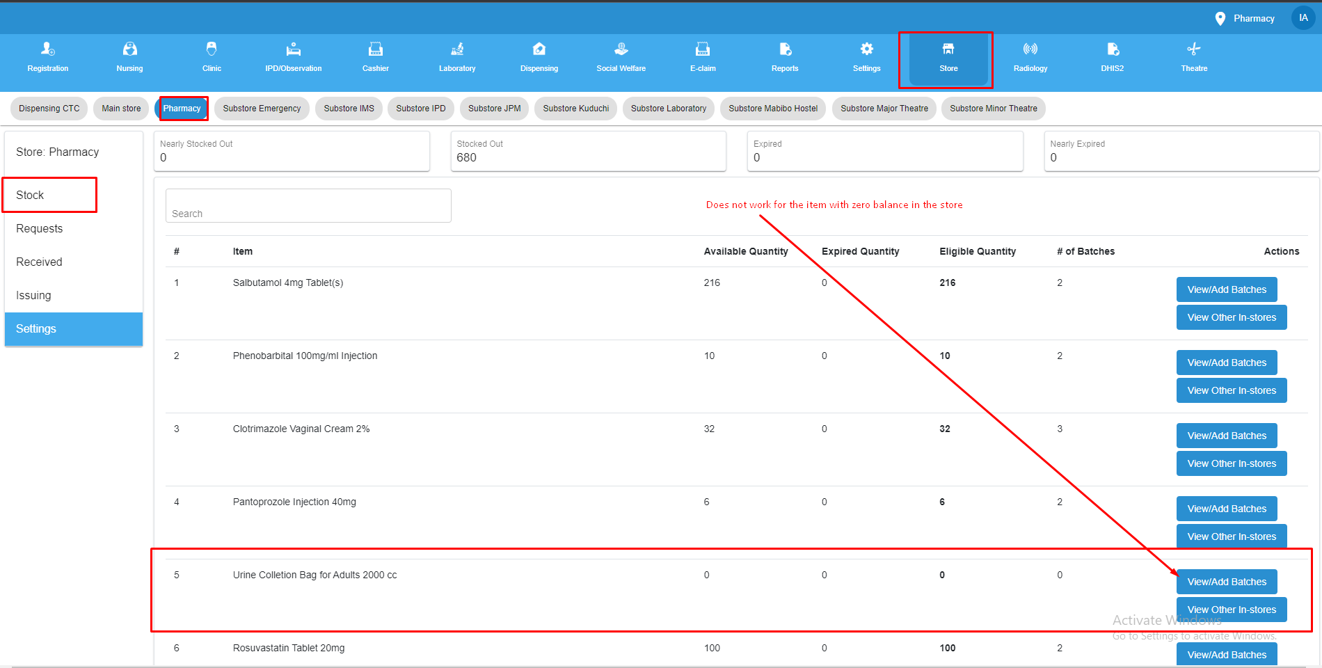Viewport: 1322px width, 668px height.
Task: Click the stock Search input field
Action: 308,206
